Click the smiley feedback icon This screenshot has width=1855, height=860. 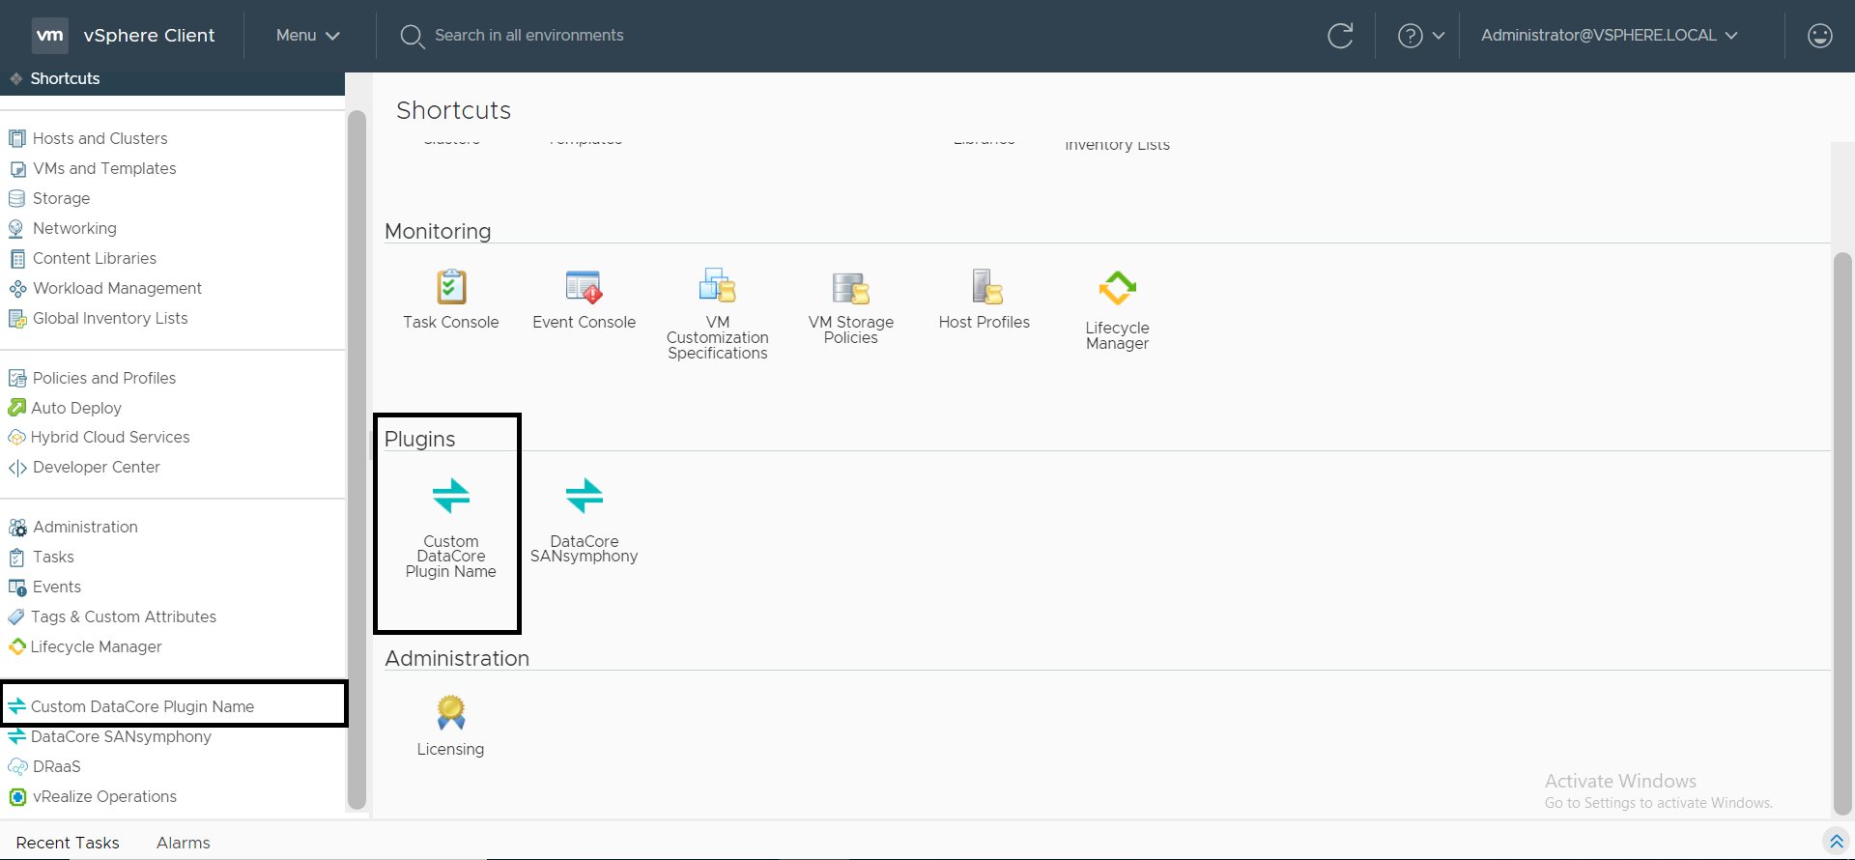(1819, 36)
